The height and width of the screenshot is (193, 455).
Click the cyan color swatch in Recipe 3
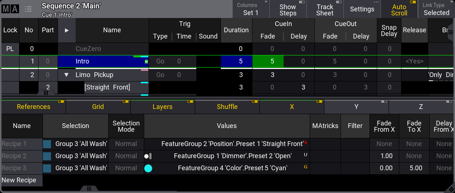(148, 168)
